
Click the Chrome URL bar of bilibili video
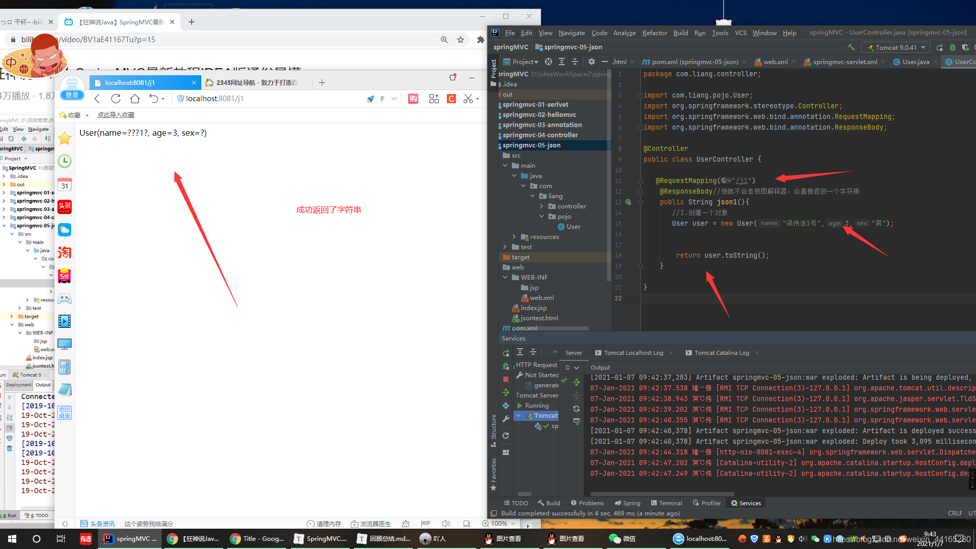[224, 40]
